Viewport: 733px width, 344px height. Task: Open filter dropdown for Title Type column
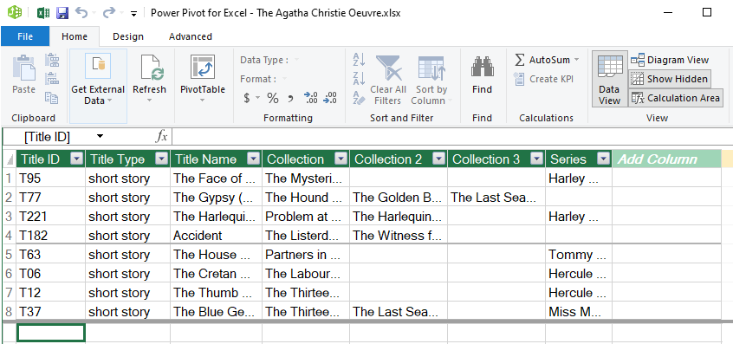[x=162, y=159]
